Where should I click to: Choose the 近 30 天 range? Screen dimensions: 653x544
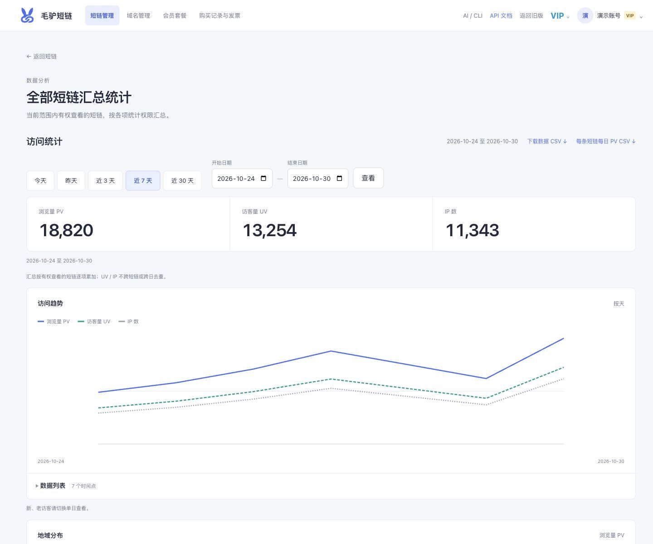(182, 180)
